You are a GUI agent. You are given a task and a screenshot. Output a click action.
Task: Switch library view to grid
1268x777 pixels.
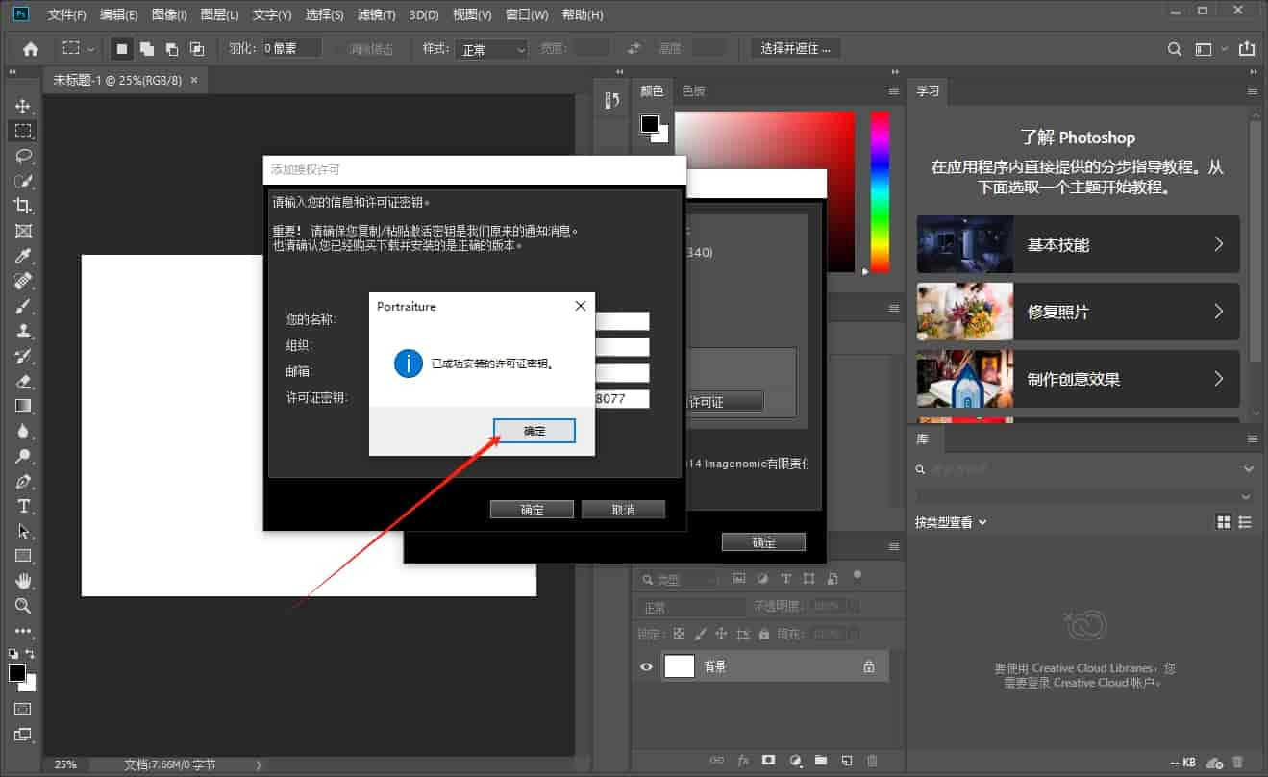click(x=1224, y=522)
